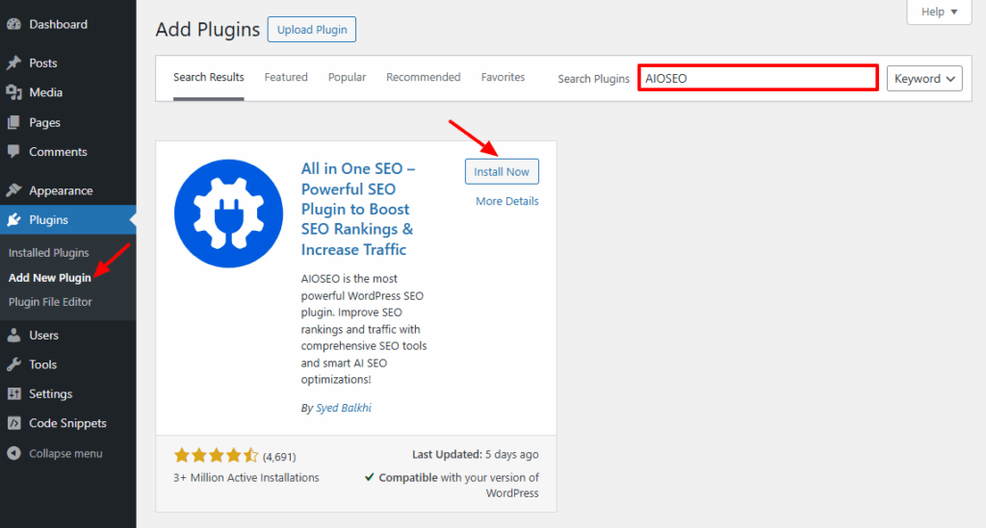Click the 3+ Million Active Installations text
Image resolution: width=986 pixels, height=528 pixels.
click(x=246, y=478)
